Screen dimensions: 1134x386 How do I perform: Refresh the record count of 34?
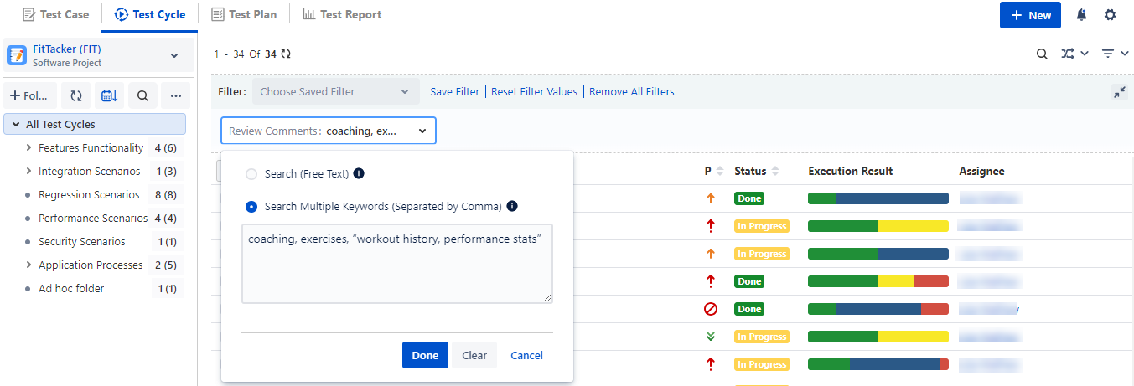point(286,54)
